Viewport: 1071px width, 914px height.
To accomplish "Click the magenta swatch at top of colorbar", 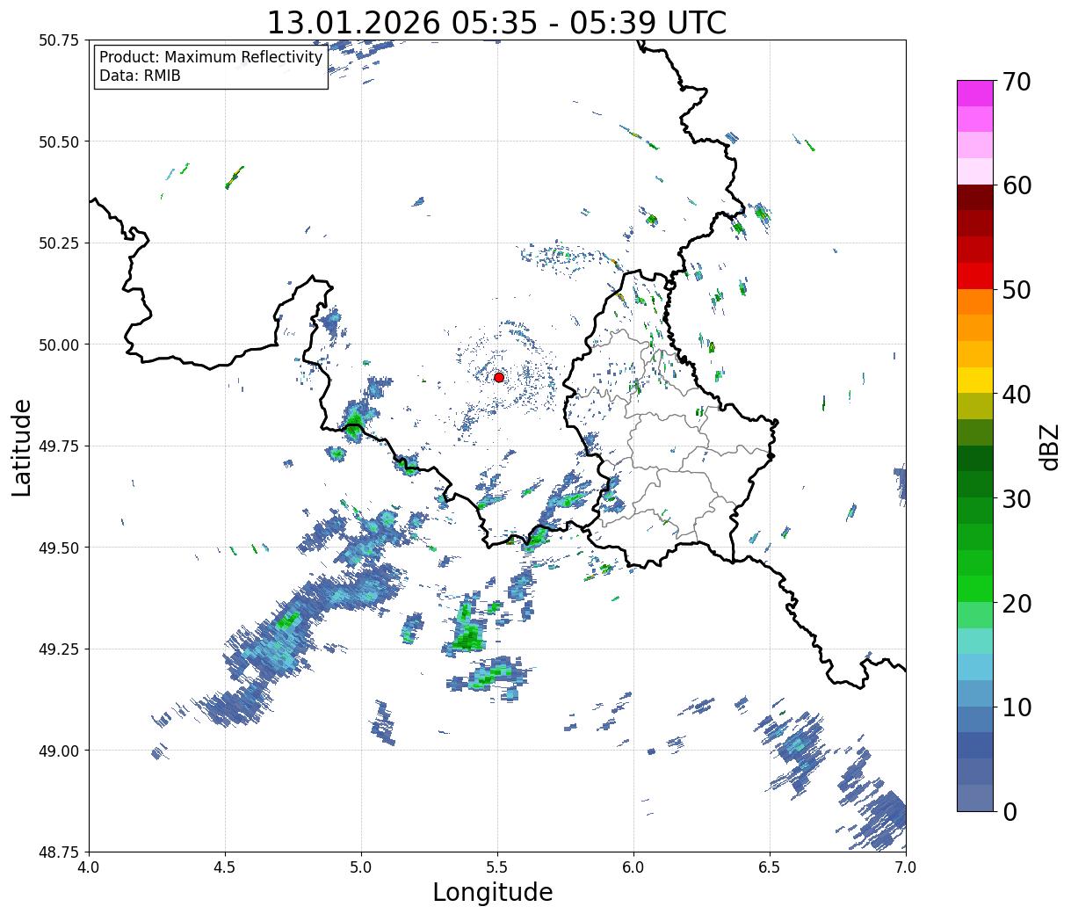I will click(x=975, y=93).
